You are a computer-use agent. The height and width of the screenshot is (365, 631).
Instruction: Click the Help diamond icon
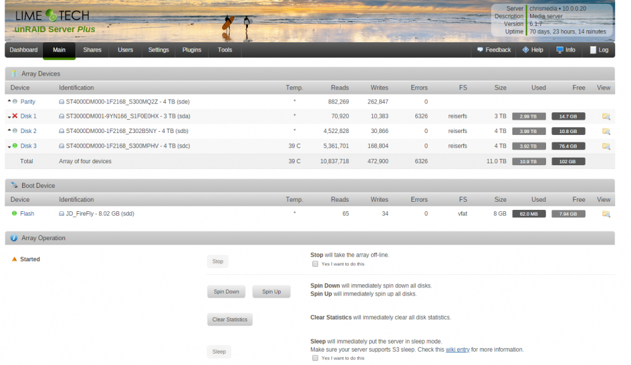click(526, 50)
